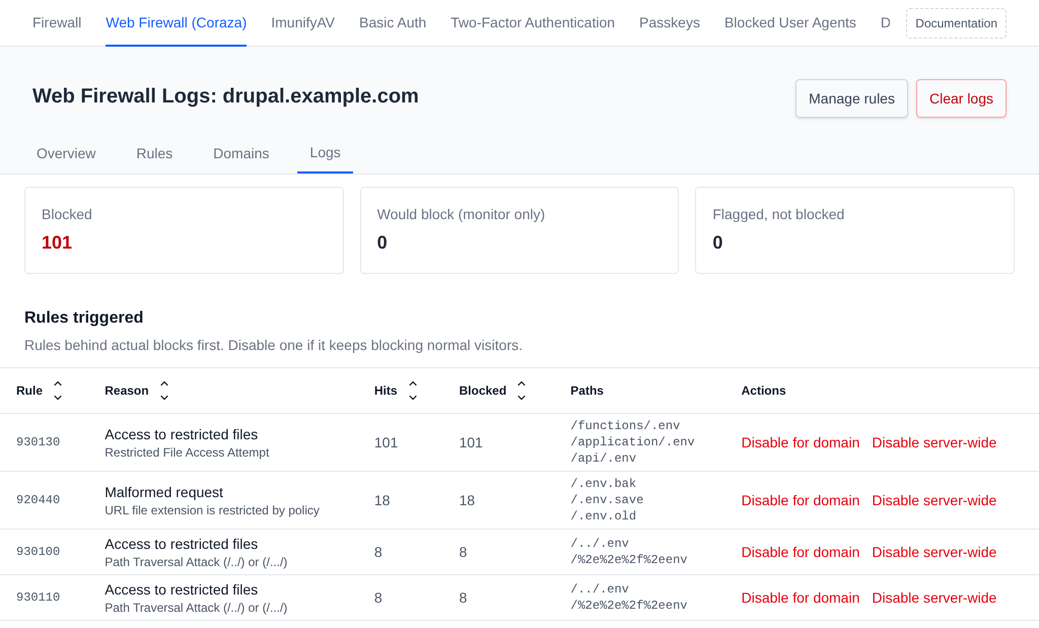1039x628 pixels.
Task: Click the Would block (monitor only) card
Action: coord(519,230)
